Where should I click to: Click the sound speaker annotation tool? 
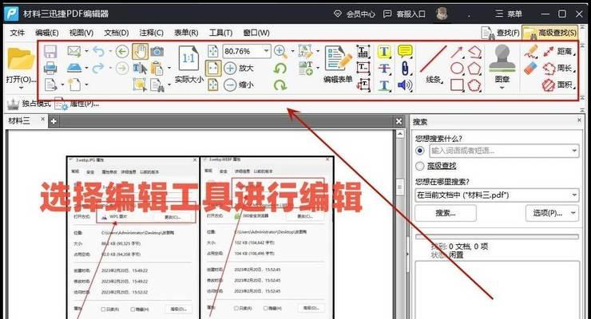pyautogui.click(x=405, y=85)
